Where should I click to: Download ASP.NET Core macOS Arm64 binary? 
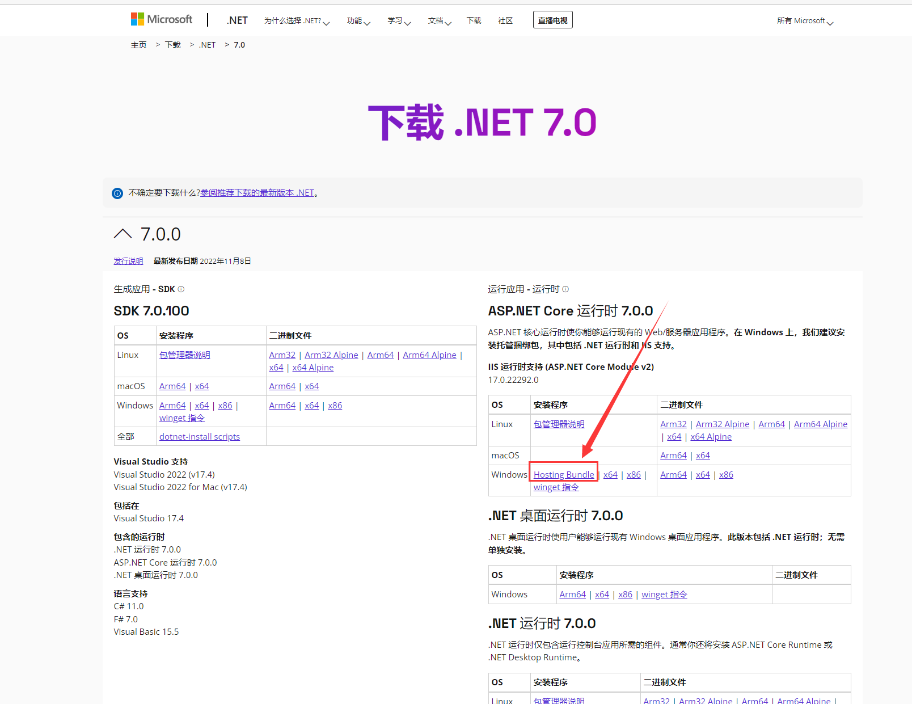673,456
